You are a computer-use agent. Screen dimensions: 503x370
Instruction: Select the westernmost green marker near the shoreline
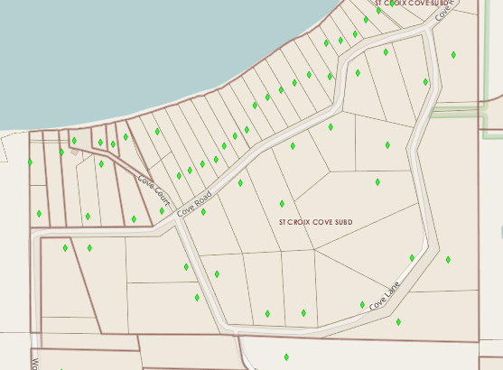pos(30,162)
